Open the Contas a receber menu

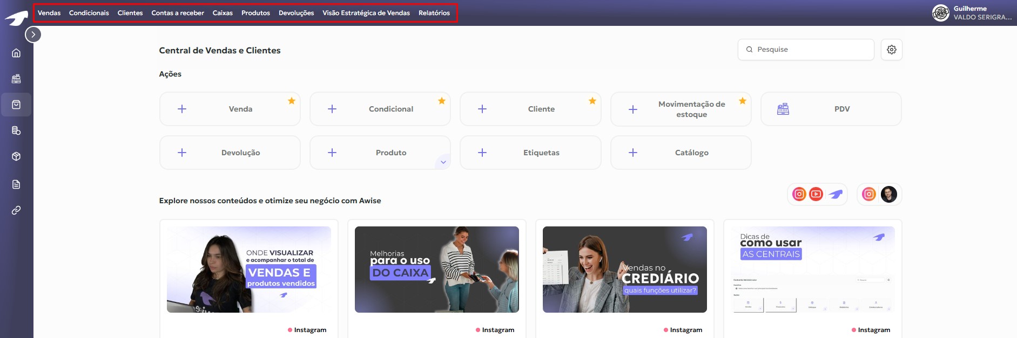pos(178,13)
